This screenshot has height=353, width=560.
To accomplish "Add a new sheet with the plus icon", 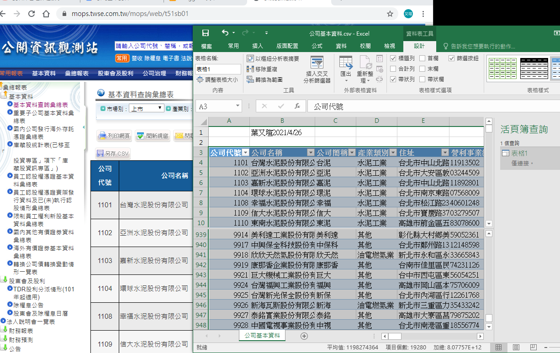I will (304, 336).
